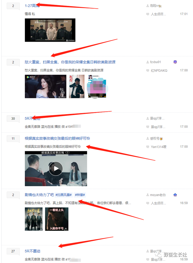The height and width of the screenshot is (263, 193).
Task: Open the pixelated third thumbnail in the 怒火重案 post
Action: point(97,87)
